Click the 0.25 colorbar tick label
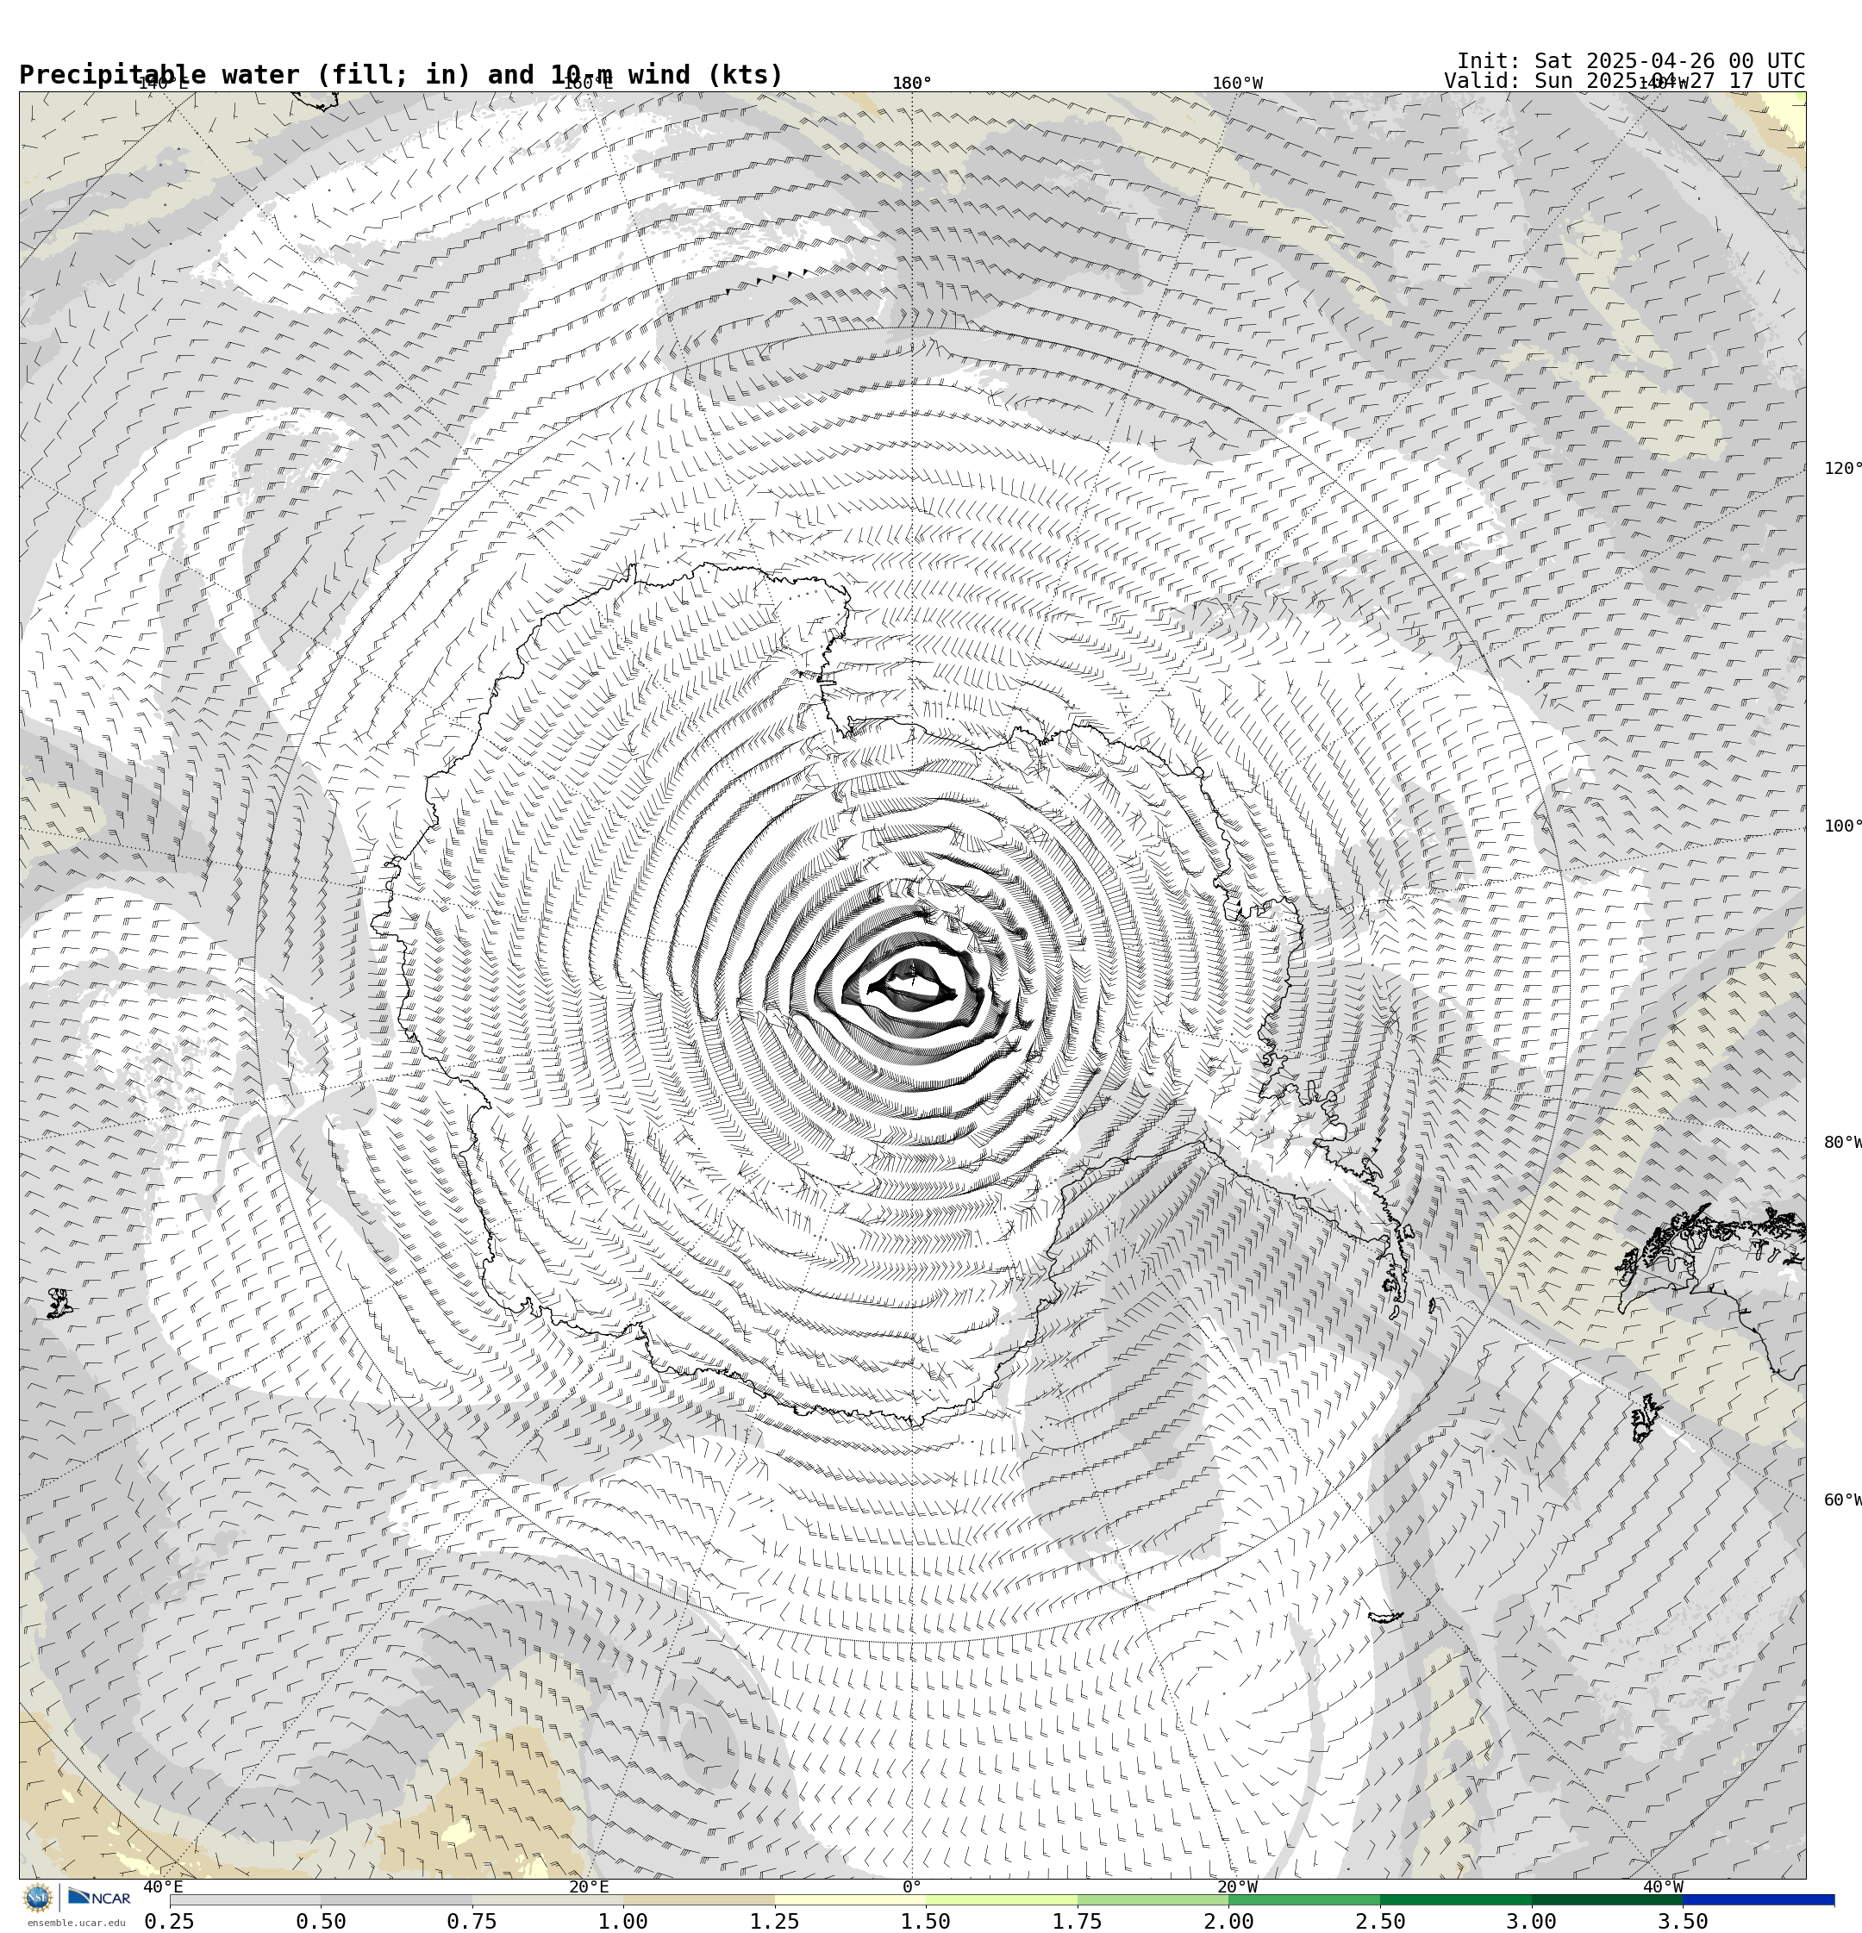 click(x=170, y=1920)
